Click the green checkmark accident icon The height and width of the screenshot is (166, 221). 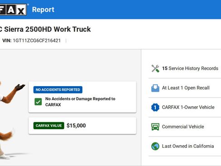pyautogui.click(x=38, y=102)
